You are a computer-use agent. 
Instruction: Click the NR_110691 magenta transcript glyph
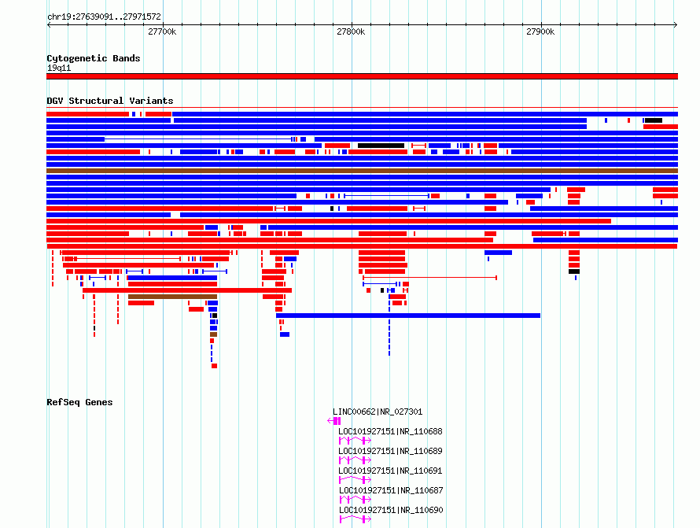pyautogui.click(x=355, y=480)
